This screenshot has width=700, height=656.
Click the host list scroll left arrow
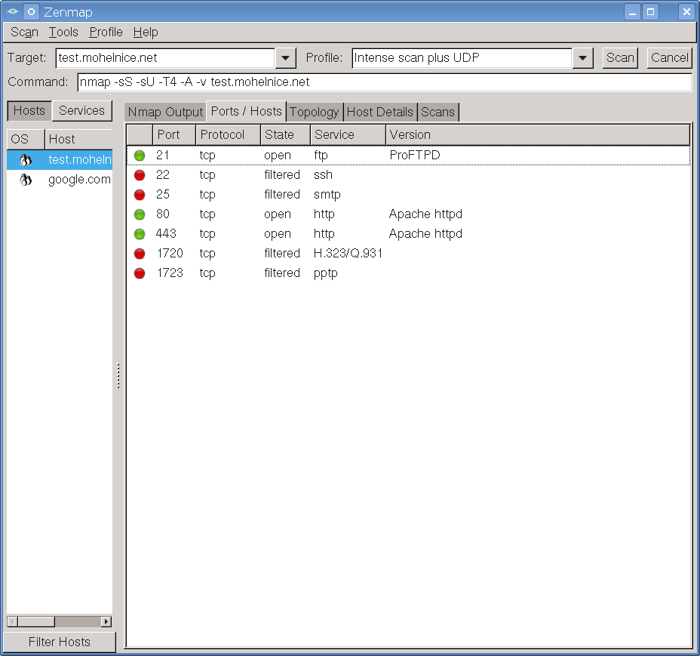click(x=13, y=621)
